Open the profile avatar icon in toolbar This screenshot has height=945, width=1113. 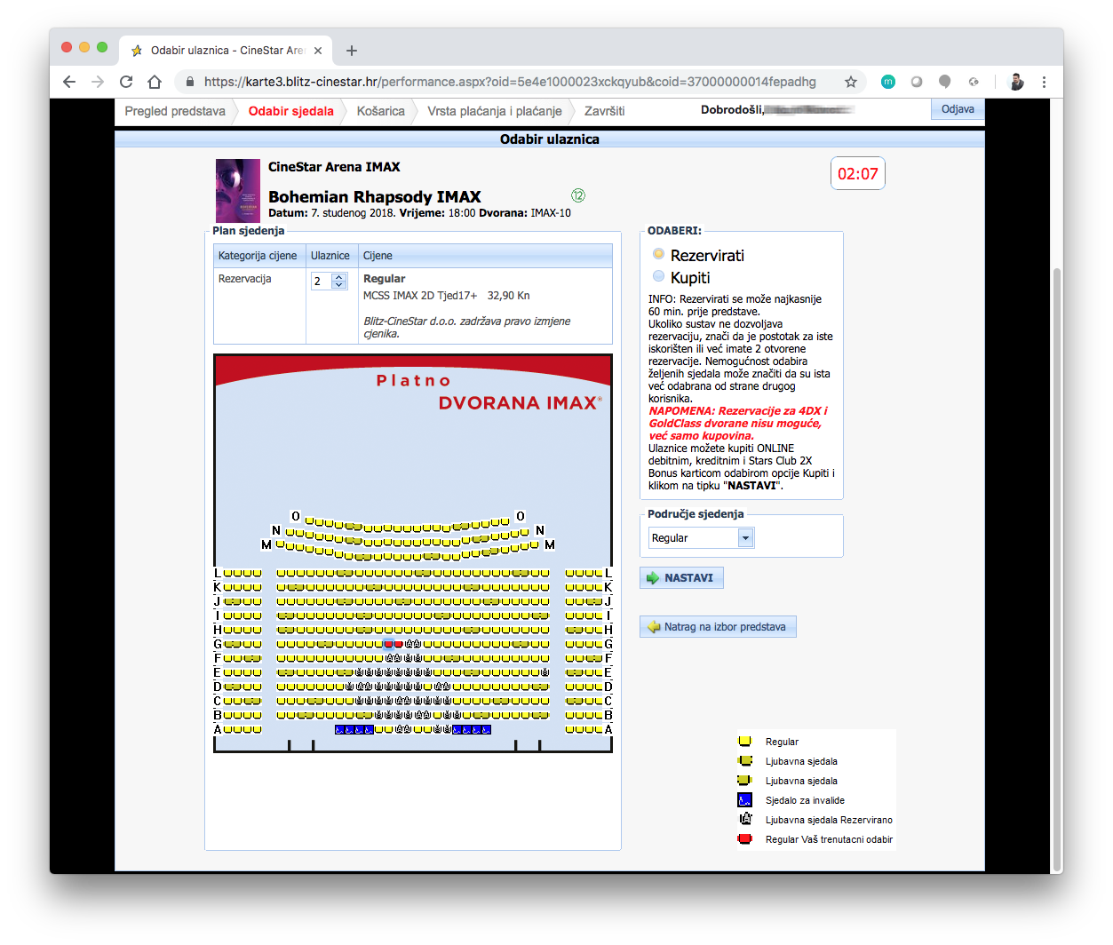tap(1016, 82)
